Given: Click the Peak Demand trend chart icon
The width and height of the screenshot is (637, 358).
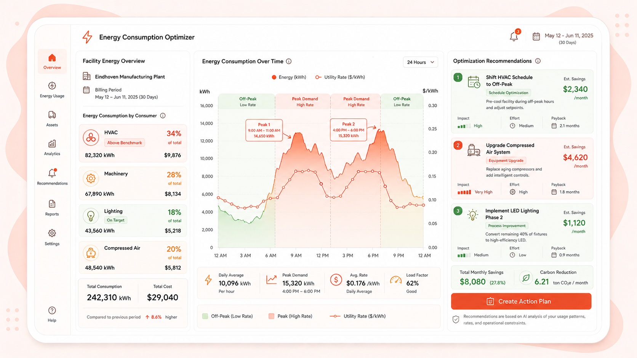Looking at the screenshot, I should 272,280.
